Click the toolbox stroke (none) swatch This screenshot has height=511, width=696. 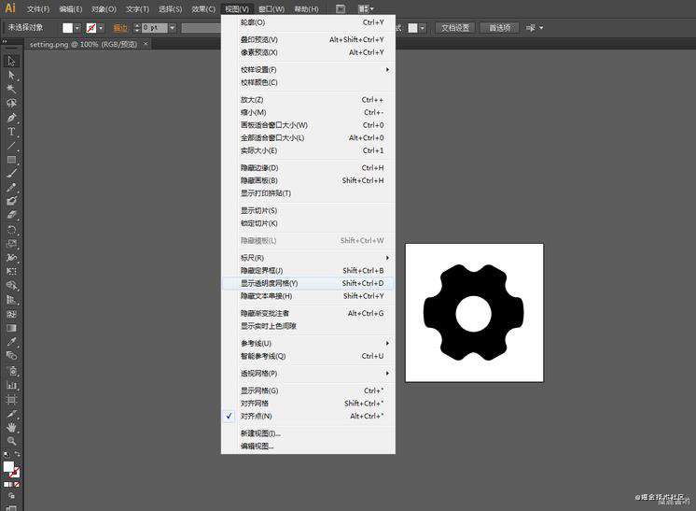14,473
